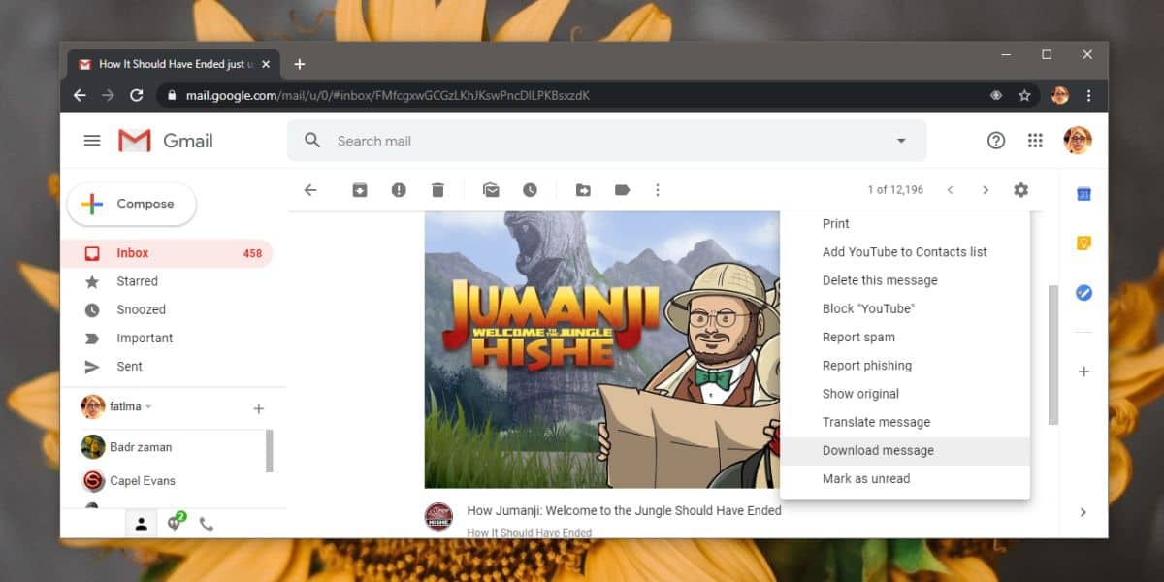Open the Gmail main menu hamburger icon

click(x=92, y=141)
